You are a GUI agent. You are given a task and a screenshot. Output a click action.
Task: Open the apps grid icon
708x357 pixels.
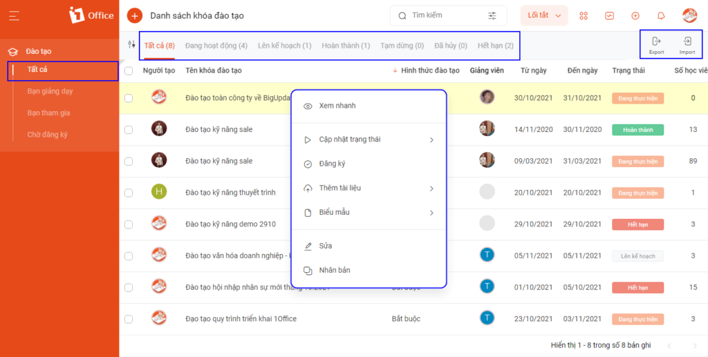click(x=584, y=16)
